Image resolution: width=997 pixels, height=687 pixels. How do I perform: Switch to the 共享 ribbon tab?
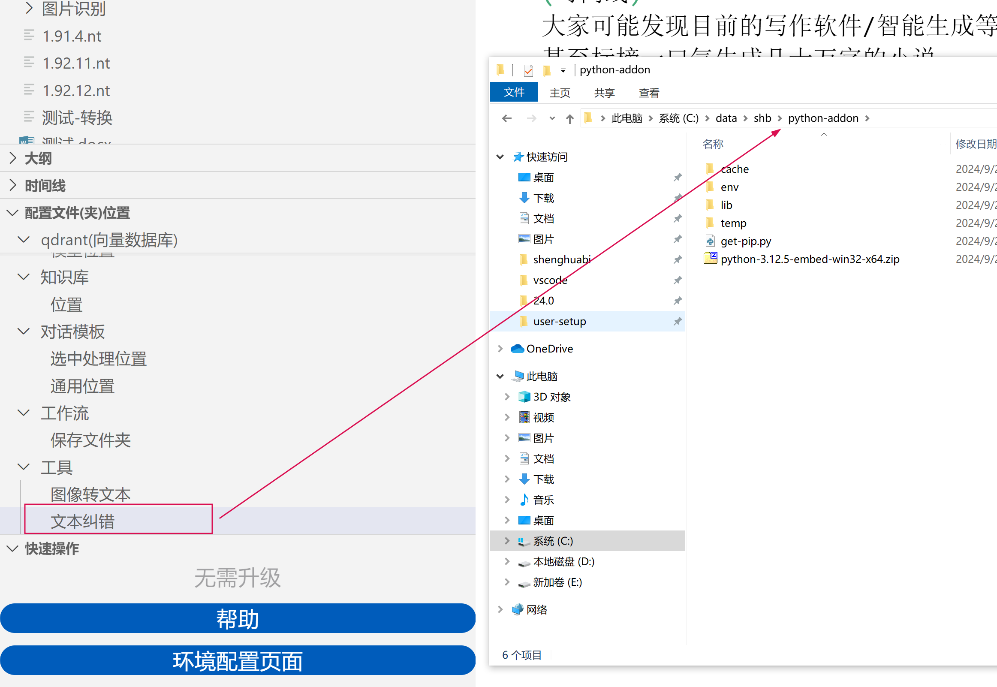pos(604,93)
